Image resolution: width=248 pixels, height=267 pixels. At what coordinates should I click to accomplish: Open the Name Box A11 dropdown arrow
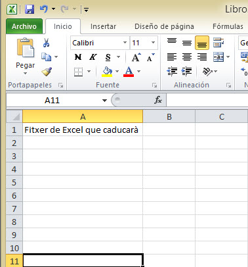(x=104, y=101)
